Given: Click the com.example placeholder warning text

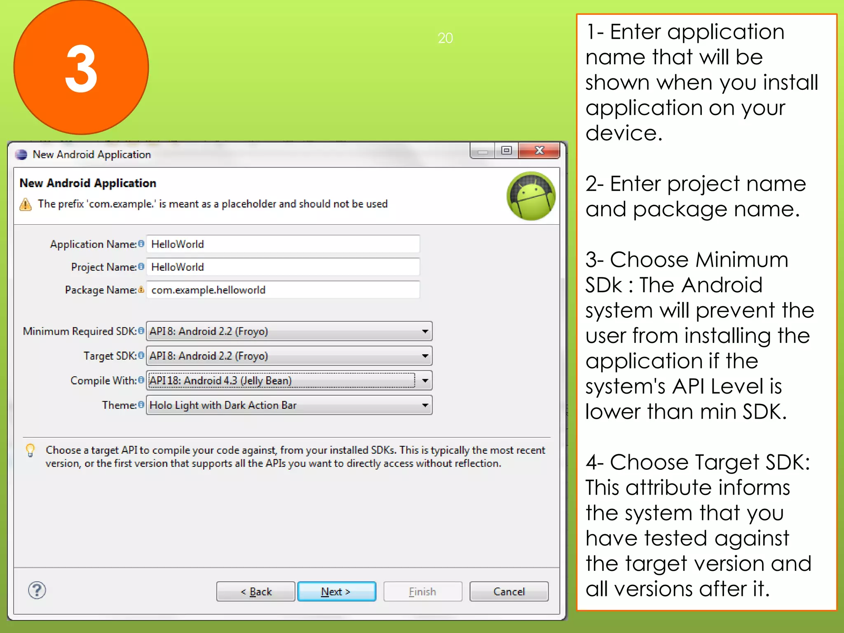Looking at the screenshot, I should click(213, 204).
